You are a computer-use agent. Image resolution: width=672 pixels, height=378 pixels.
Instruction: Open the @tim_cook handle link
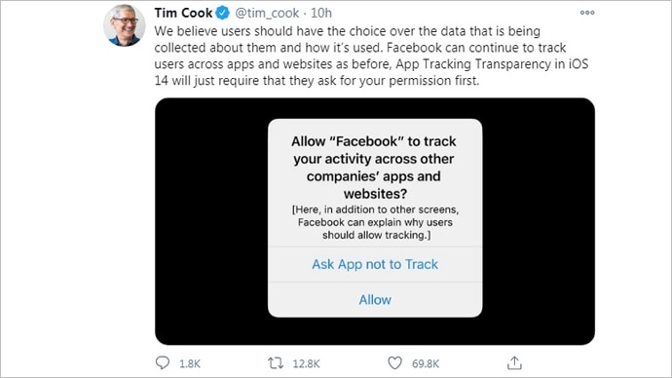[267, 13]
